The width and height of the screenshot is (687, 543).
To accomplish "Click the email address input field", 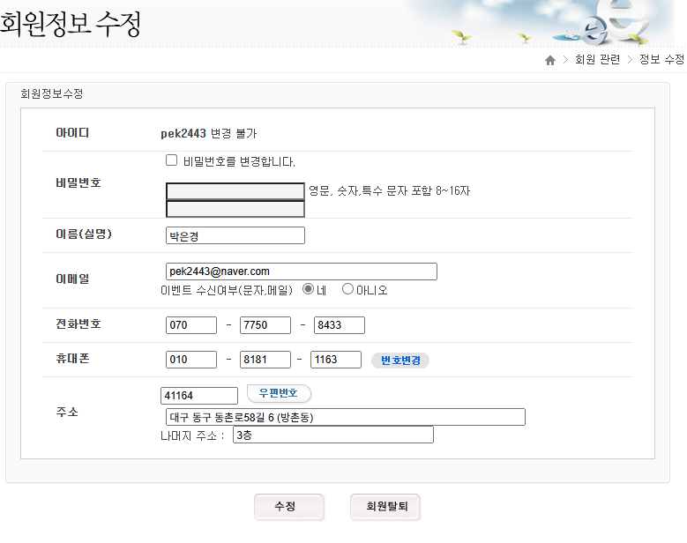I will (x=301, y=271).
